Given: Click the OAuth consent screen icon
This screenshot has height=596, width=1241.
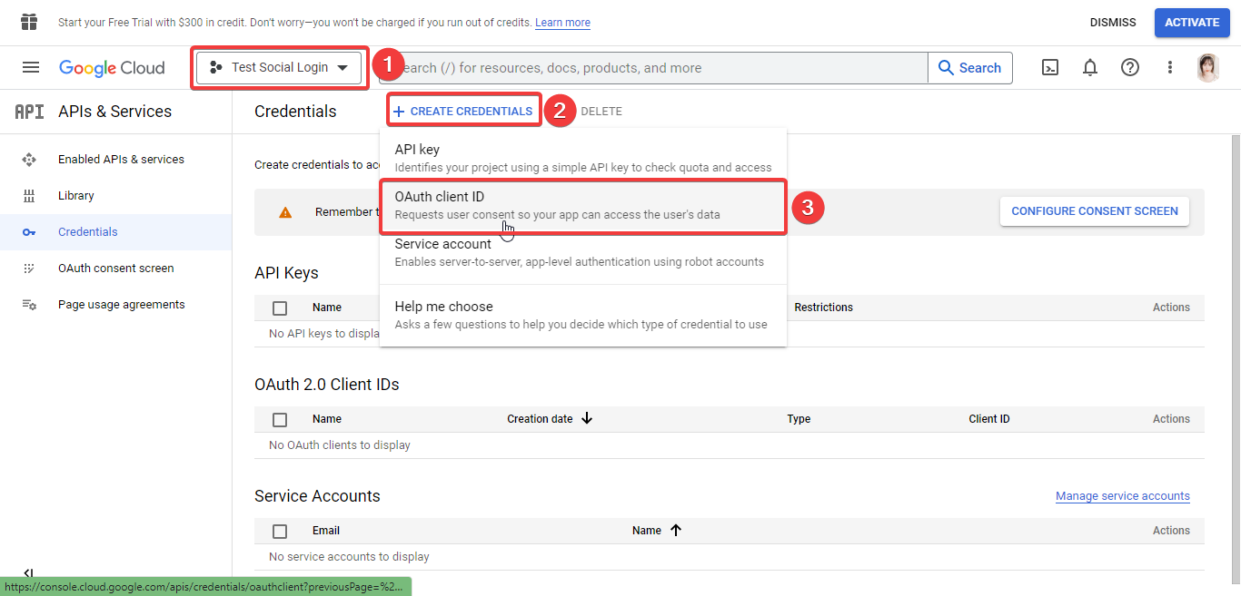Looking at the screenshot, I should click(29, 269).
